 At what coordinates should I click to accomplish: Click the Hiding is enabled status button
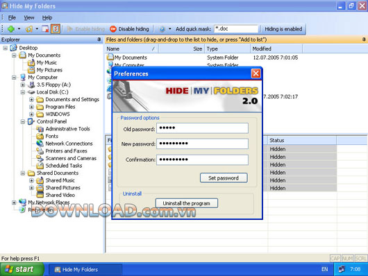[283, 29]
